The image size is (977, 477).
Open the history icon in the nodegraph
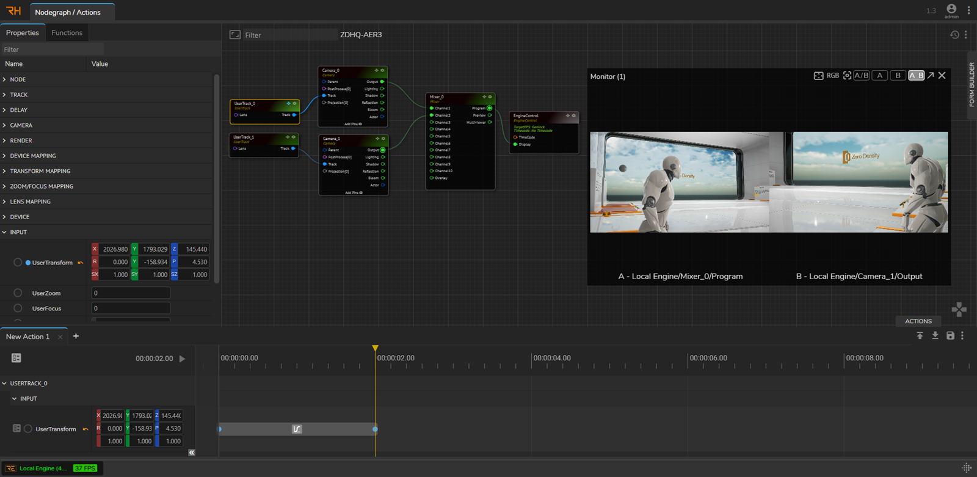954,35
